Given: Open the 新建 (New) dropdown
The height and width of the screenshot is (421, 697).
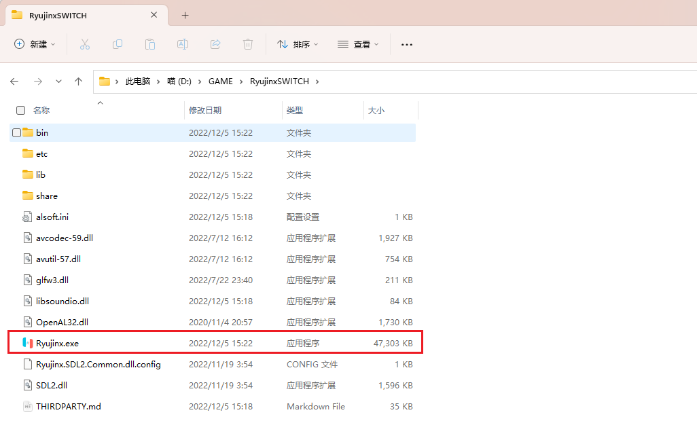Looking at the screenshot, I should pos(35,44).
